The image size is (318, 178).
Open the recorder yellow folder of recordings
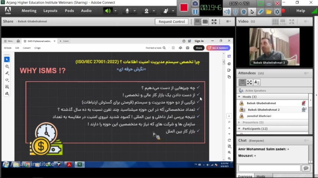269,12
